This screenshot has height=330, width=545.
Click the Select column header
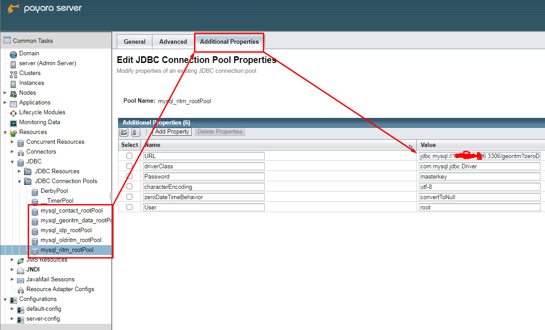(130, 145)
